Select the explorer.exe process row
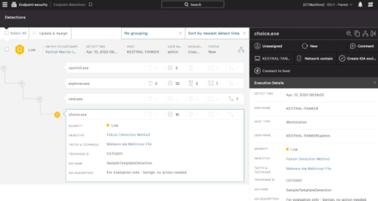 tap(155, 83)
